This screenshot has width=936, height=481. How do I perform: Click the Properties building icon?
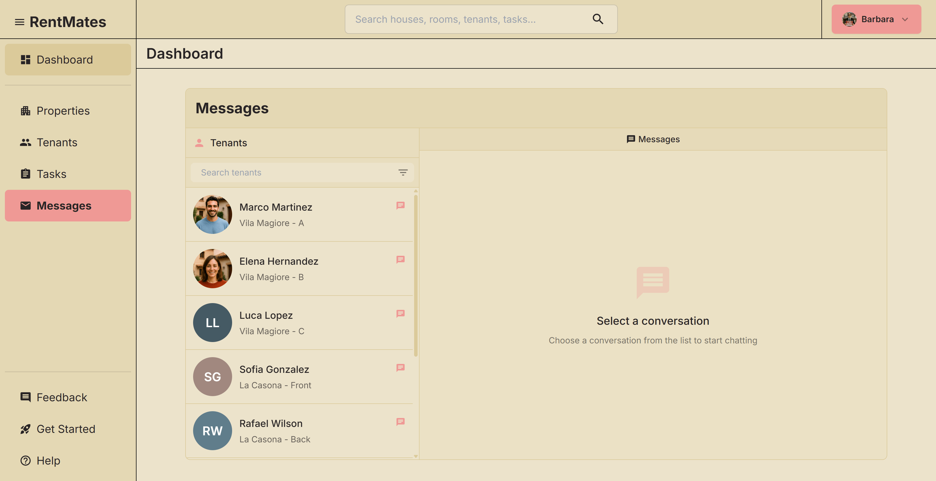[x=25, y=111]
